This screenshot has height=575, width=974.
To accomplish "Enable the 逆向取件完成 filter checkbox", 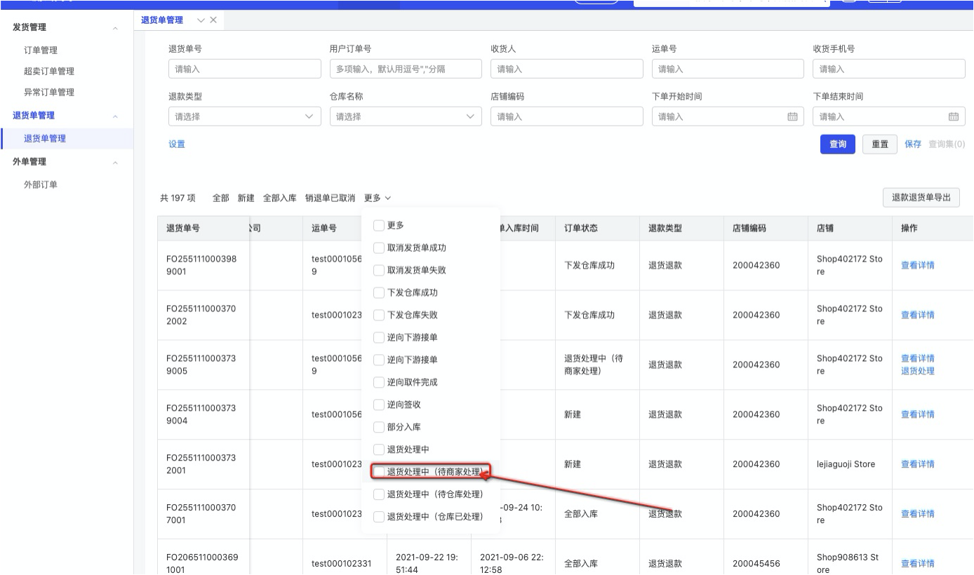I will click(379, 382).
